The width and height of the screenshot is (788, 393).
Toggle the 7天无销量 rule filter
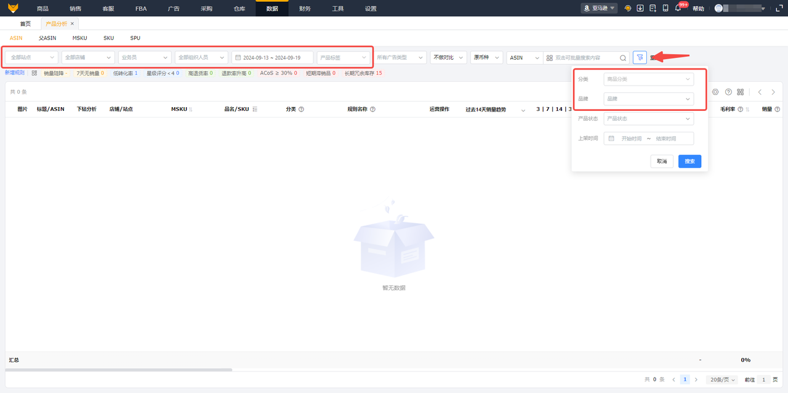coord(90,73)
